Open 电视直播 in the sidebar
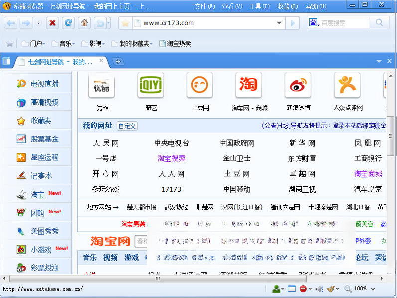The height and width of the screenshot is (298, 397). tap(38, 84)
